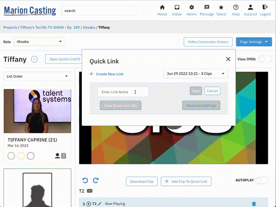Viewport: 276px width, 207px height.
Task: Click the undo rotate-left arrow icon
Action: click(x=85, y=180)
